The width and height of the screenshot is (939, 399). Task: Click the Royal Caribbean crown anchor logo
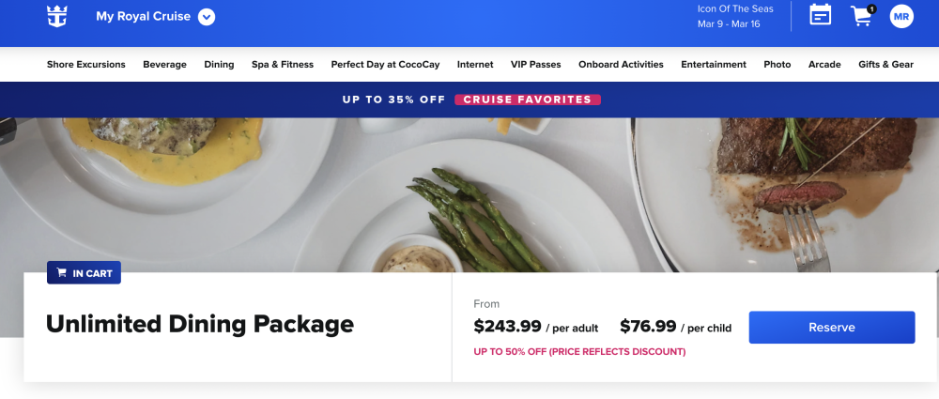click(57, 16)
